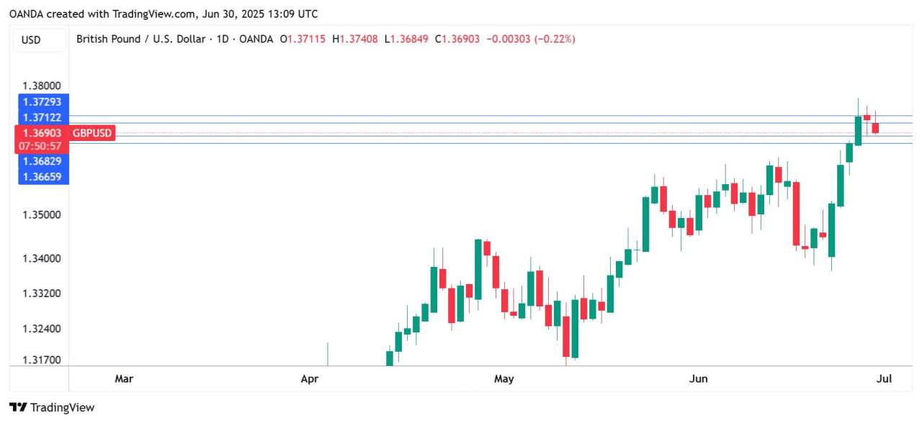
Task: Click the Mar label on time axis
Action: click(x=124, y=378)
